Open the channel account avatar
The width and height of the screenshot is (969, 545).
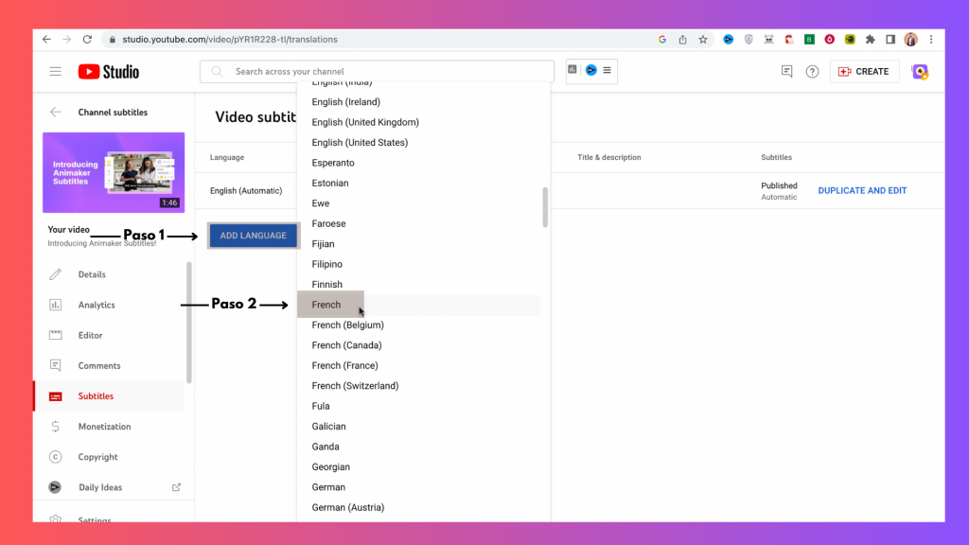click(x=920, y=72)
